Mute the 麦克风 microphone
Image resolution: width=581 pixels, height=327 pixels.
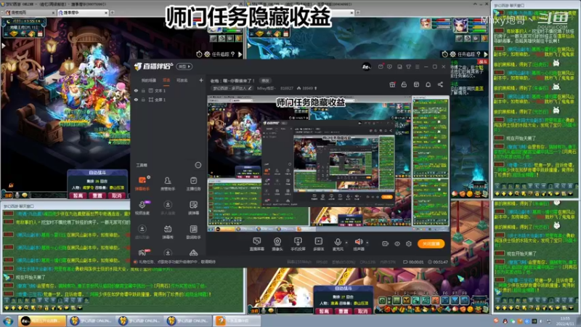338,244
